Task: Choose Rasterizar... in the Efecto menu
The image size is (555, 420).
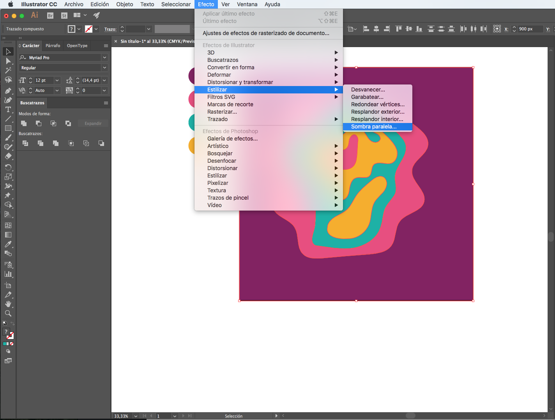Action: pyautogui.click(x=269, y=112)
